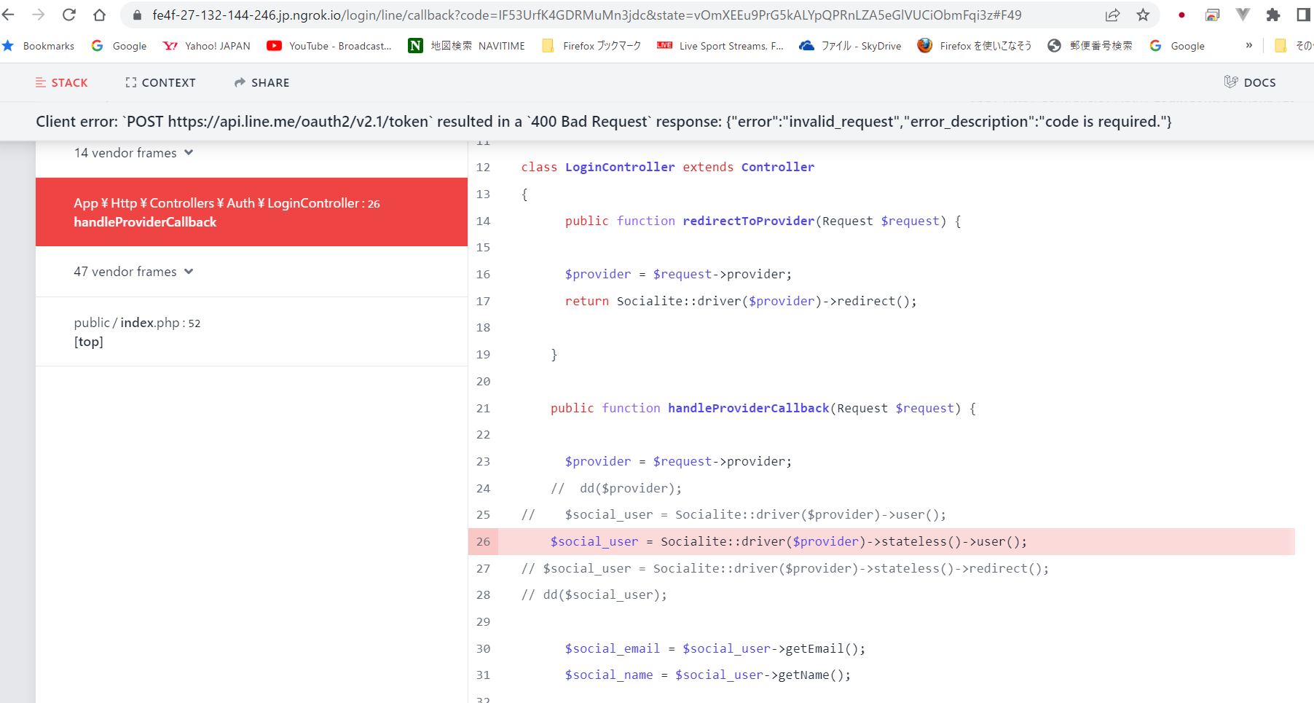1314x703 pixels.
Task: Expand the 14 vendor frames group
Action: [134, 153]
